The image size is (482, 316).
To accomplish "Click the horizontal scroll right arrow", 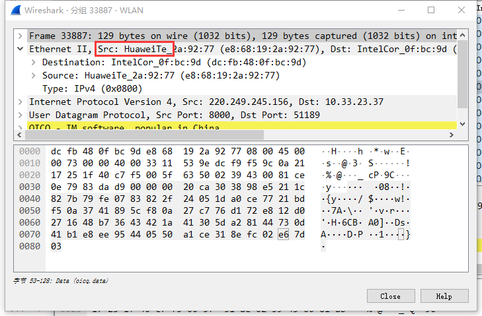I will point(452,135).
